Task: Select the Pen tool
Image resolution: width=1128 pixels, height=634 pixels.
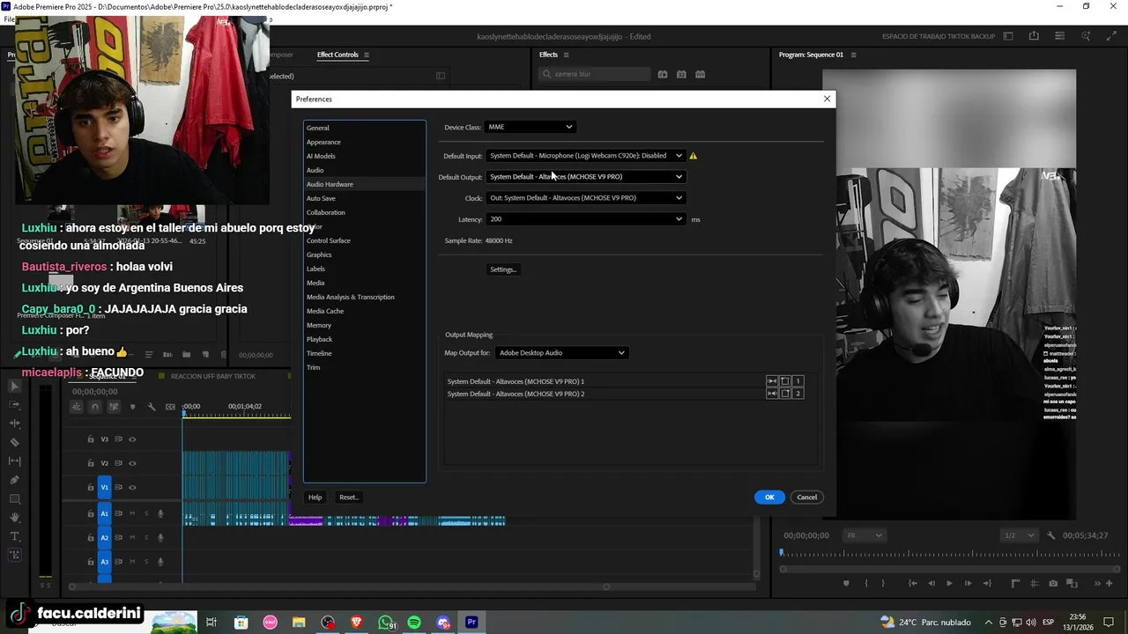Action: [14, 480]
